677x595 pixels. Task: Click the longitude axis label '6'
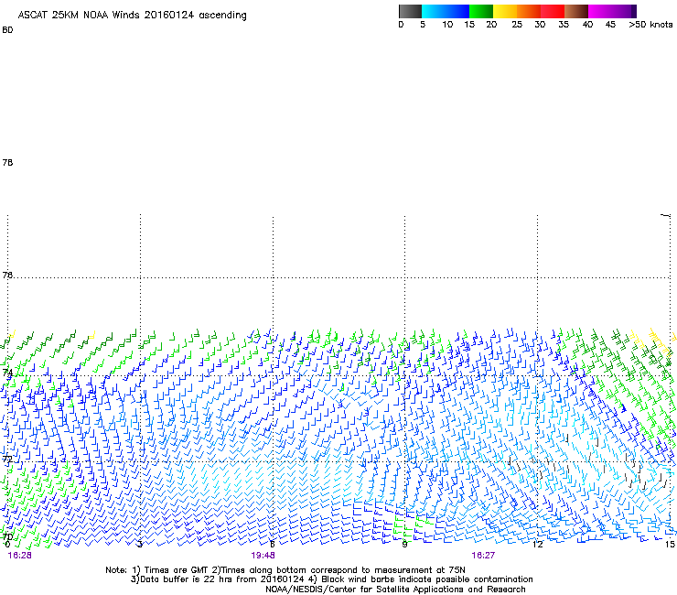pyautogui.click(x=272, y=545)
